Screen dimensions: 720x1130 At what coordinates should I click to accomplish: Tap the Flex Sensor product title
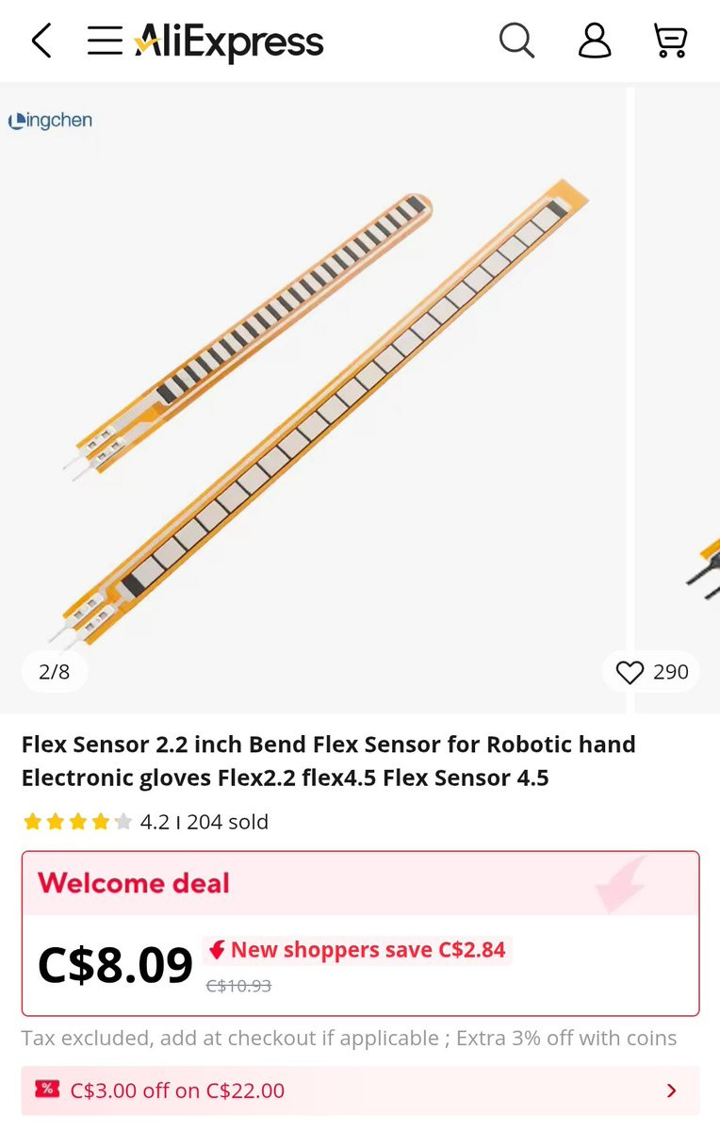[x=329, y=761]
